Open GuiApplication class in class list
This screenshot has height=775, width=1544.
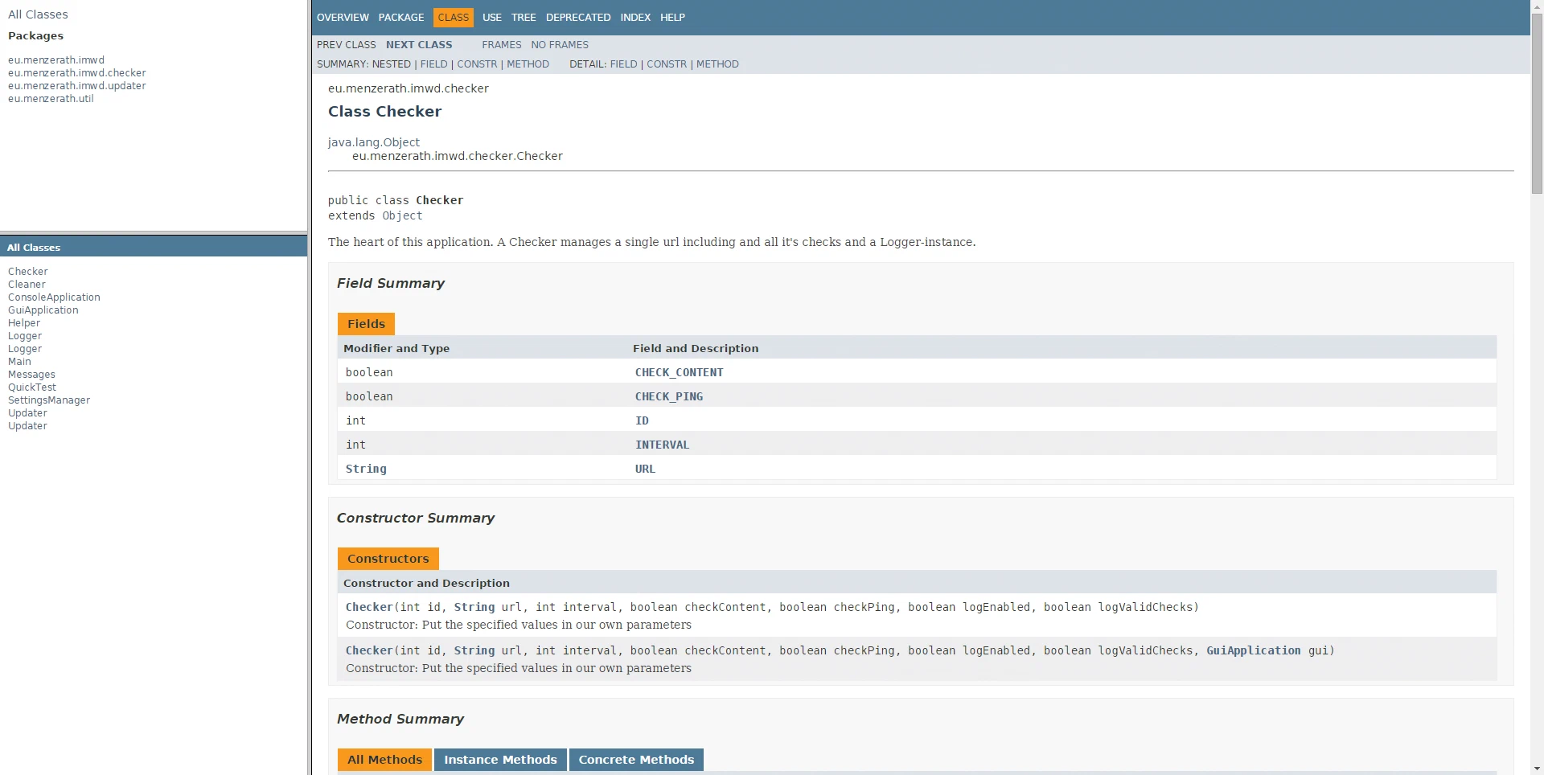(x=43, y=310)
